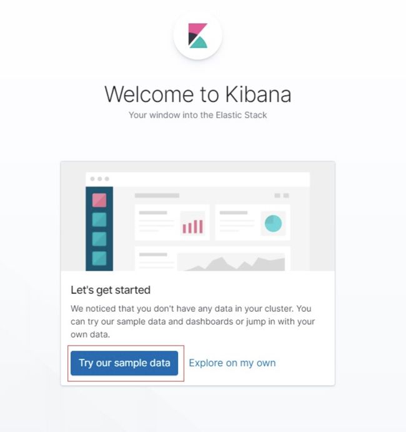Open the Explore on my own link

[x=232, y=363]
